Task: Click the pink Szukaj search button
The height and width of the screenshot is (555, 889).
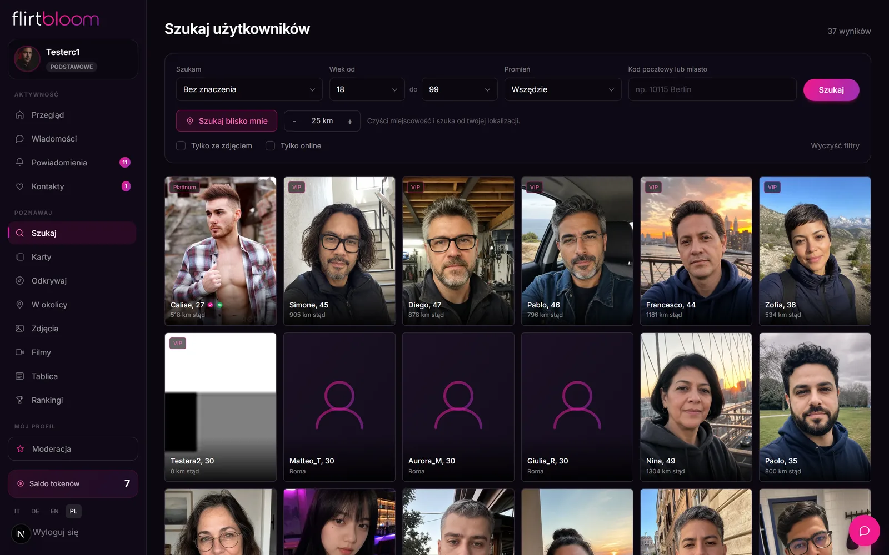Action: pyautogui.click(x=831, y=90)
